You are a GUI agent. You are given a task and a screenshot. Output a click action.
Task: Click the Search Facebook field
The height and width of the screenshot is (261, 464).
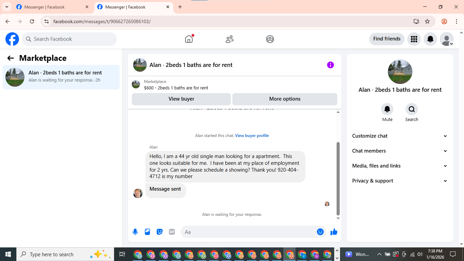point(69,39)
